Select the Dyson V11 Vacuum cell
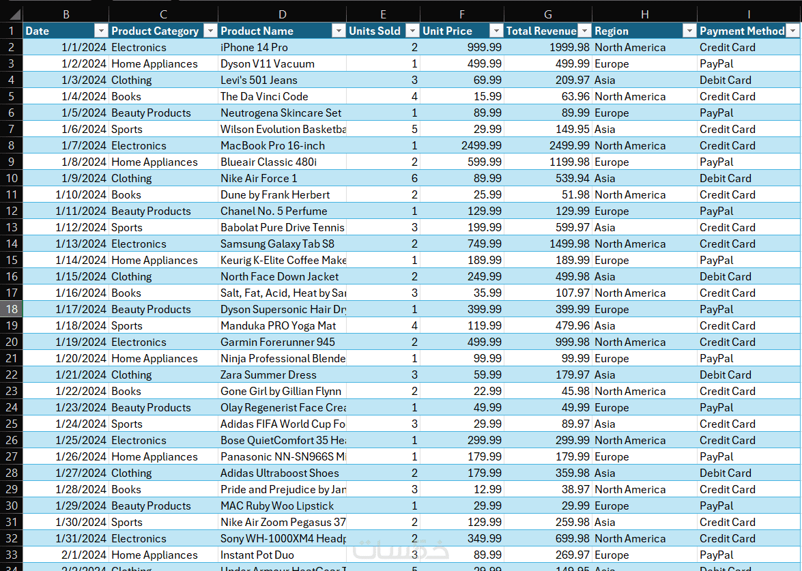Image resolution: width=802 pixels, height=571 pixels. [283, 64]
